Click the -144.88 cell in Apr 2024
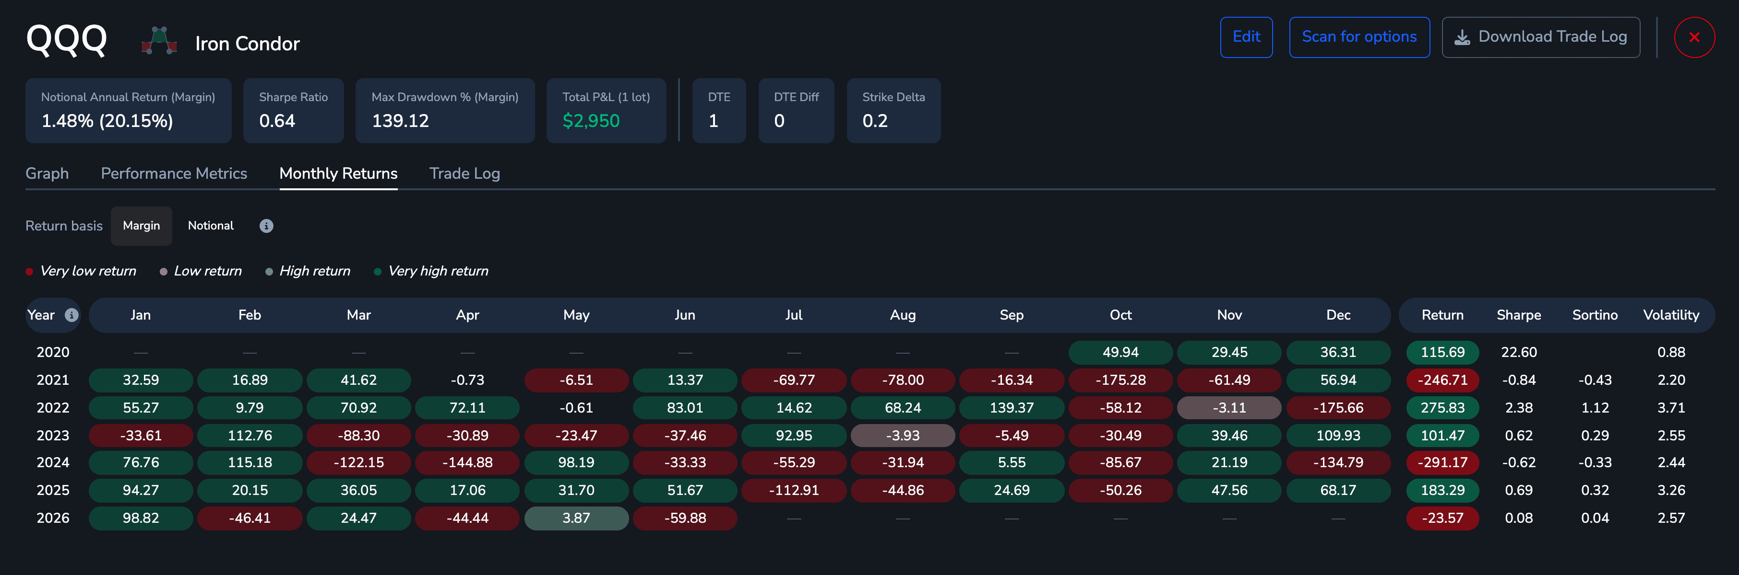The height and width of the screenshot is (575, 1739). click(467, 462)
